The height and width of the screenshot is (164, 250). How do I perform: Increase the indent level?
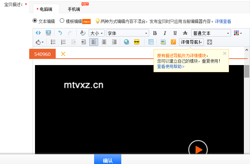[84, 42]
